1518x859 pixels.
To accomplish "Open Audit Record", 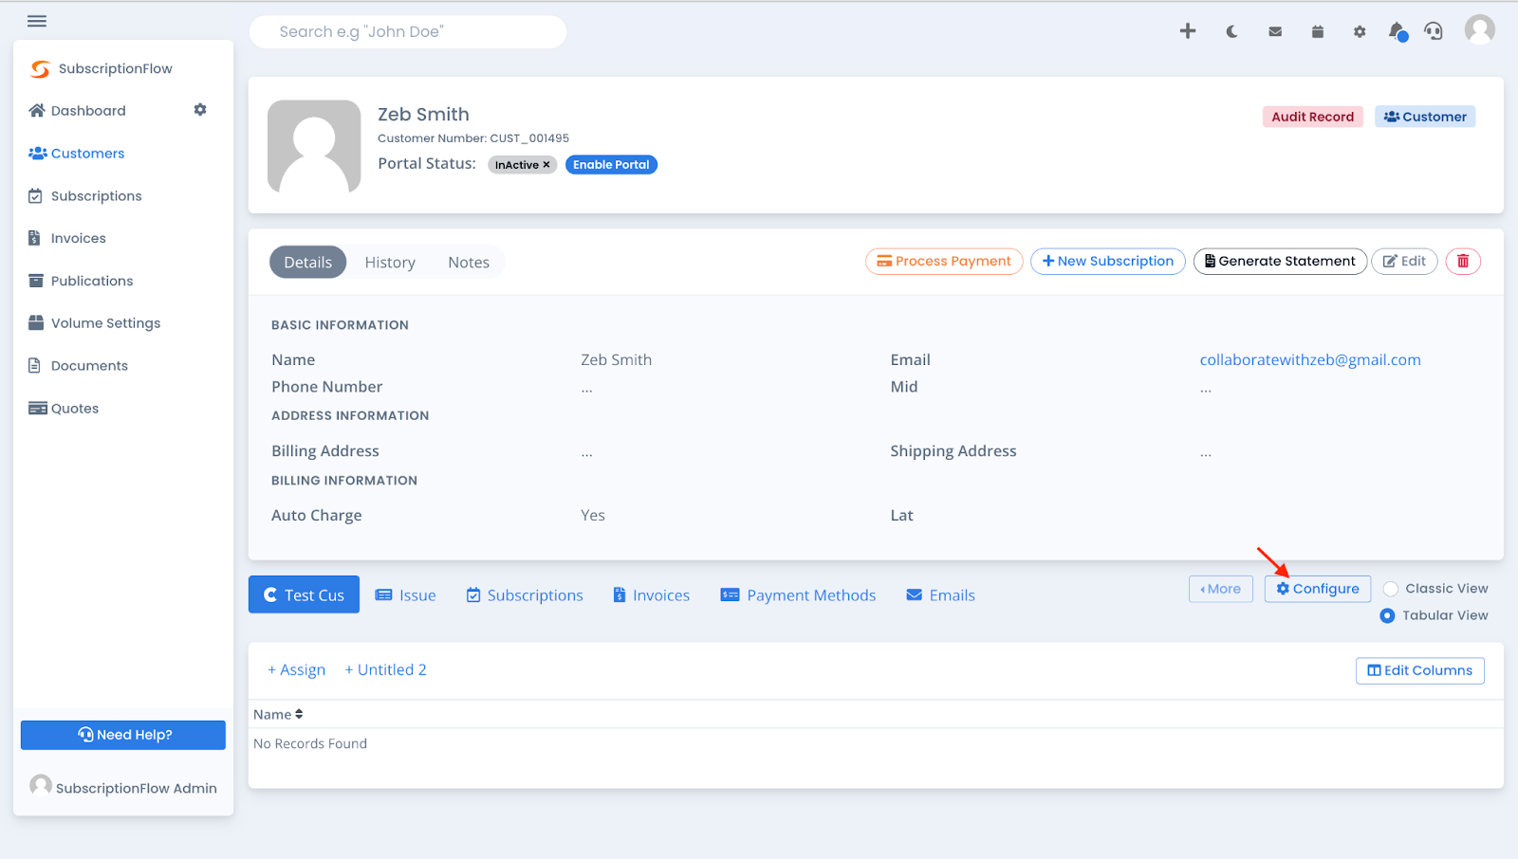I will click(x=1313, y=117).
